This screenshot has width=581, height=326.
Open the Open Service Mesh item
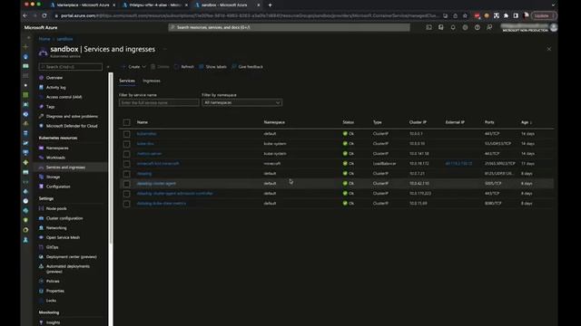coord(63,237)
